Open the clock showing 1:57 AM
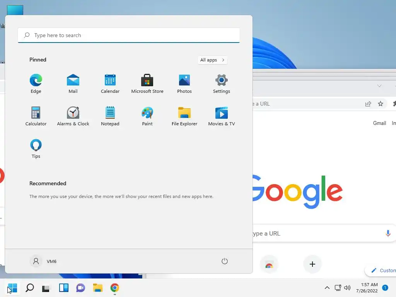The width and height of the screenshot is (396, 297). (x=367, y=288)
